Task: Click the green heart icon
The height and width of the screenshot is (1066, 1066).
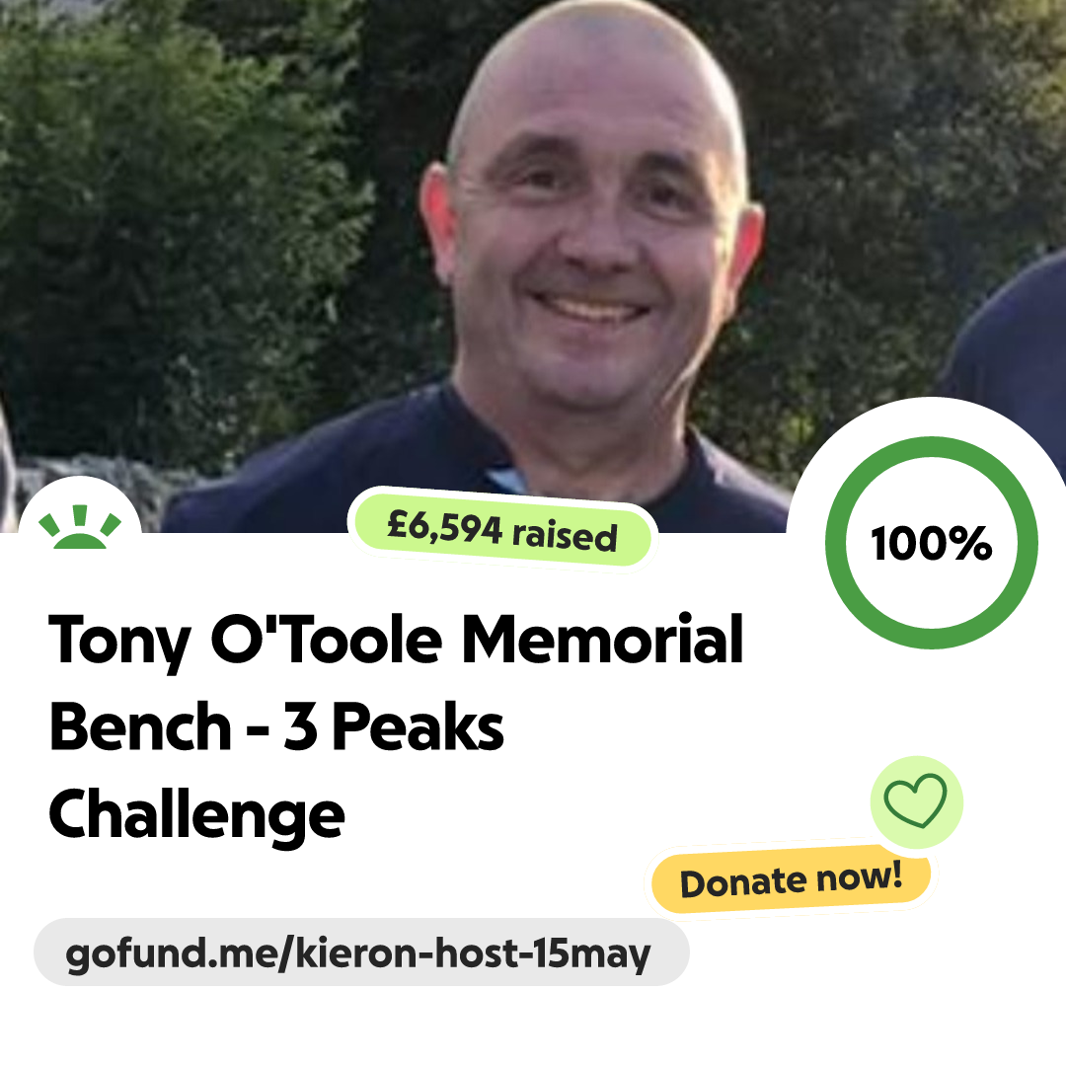Action: [x=916, y=800]
